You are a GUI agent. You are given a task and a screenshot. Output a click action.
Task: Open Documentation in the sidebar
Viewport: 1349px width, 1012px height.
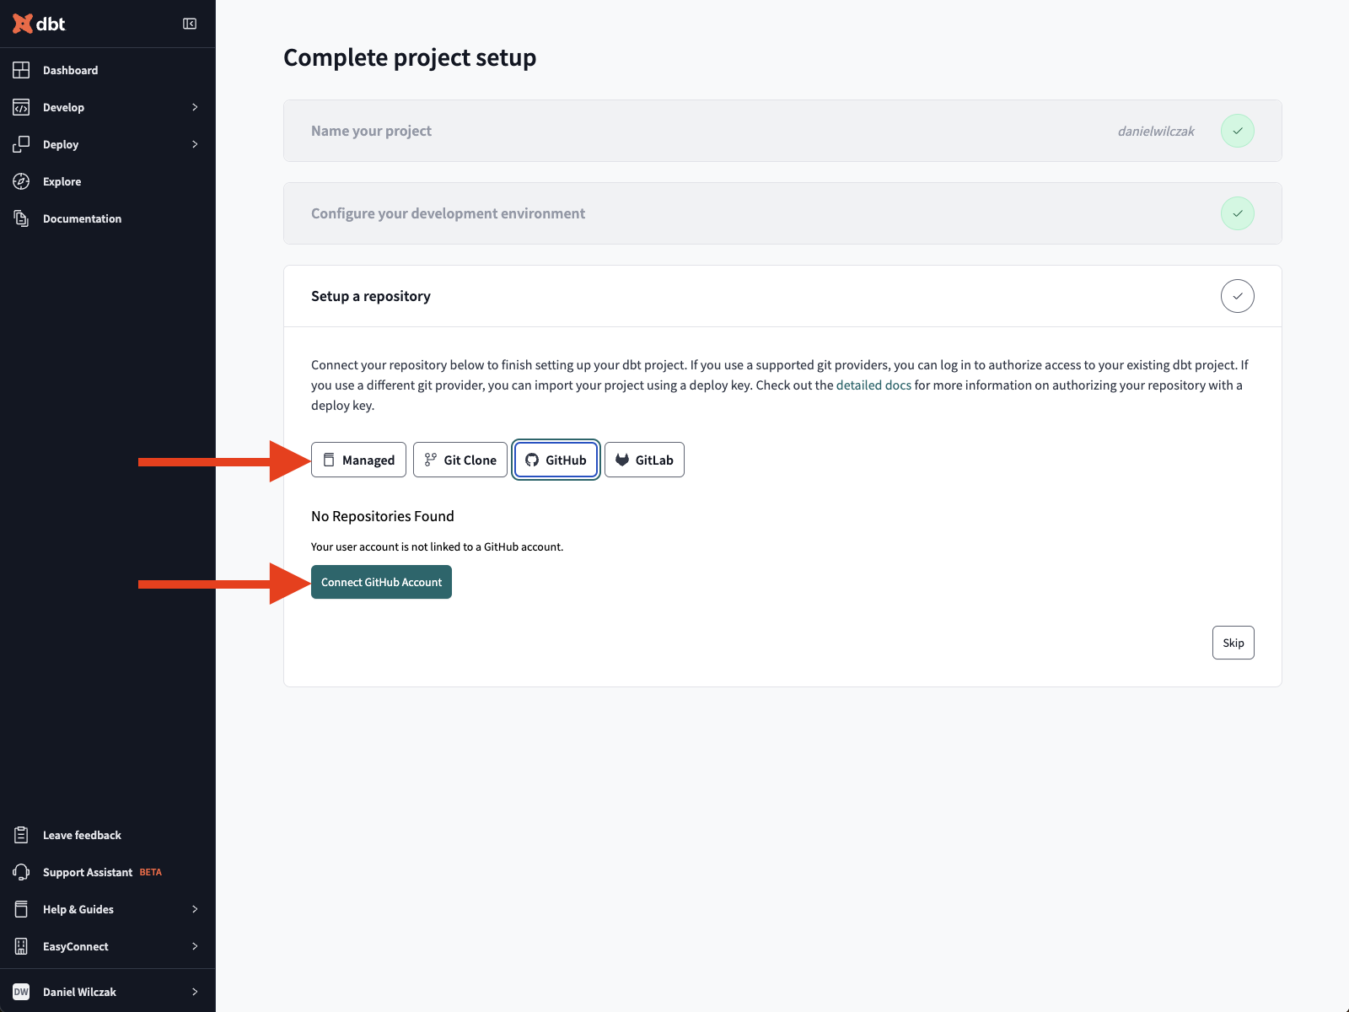pyautogui.click(x=108, y=218)
